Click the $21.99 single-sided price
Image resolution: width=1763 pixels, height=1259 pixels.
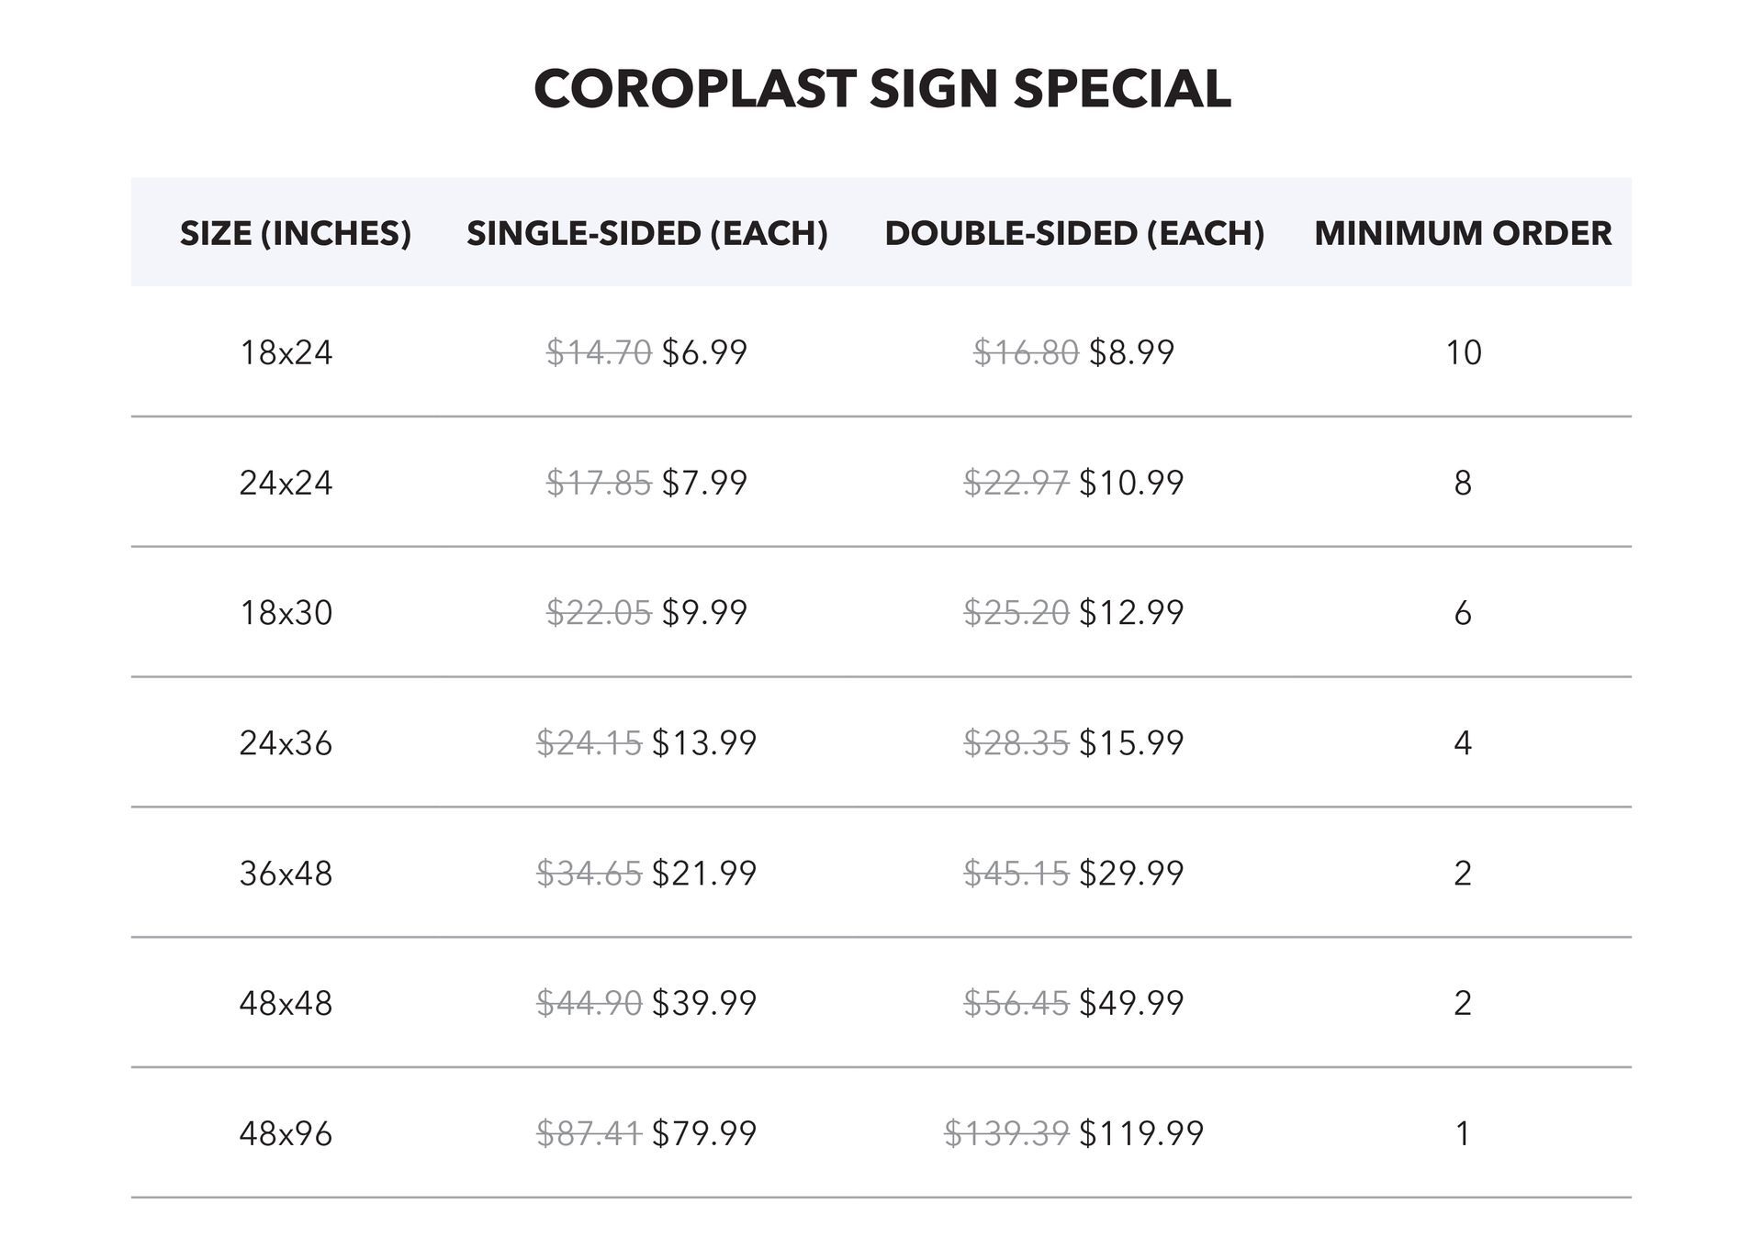coord(704,874)
